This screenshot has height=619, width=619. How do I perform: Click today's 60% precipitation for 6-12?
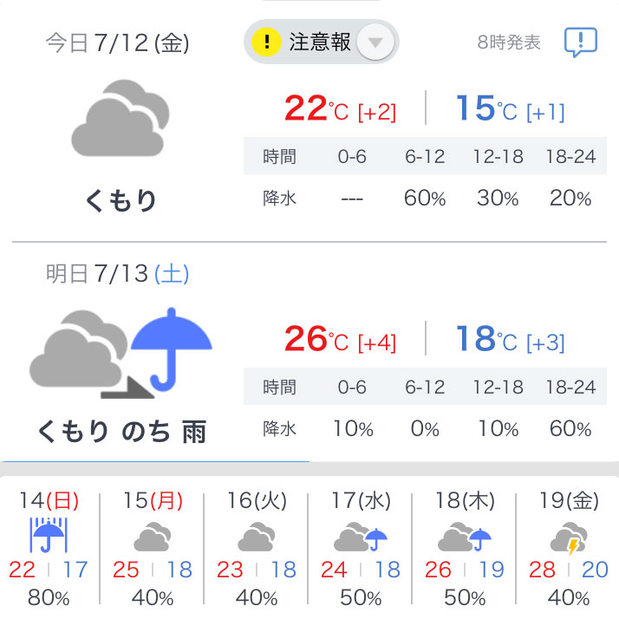tap(425, 198)
